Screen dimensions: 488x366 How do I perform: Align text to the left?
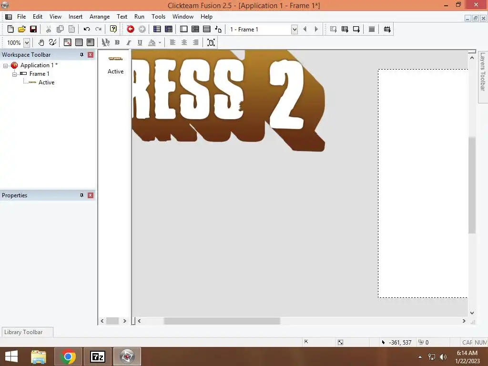pyautogui.click(x=173, y=42)
